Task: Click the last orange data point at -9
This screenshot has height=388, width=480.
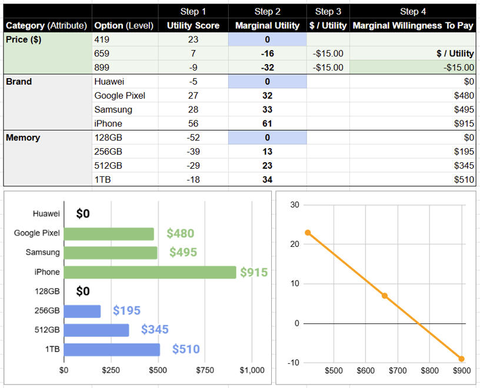Action: click(461, 359)
